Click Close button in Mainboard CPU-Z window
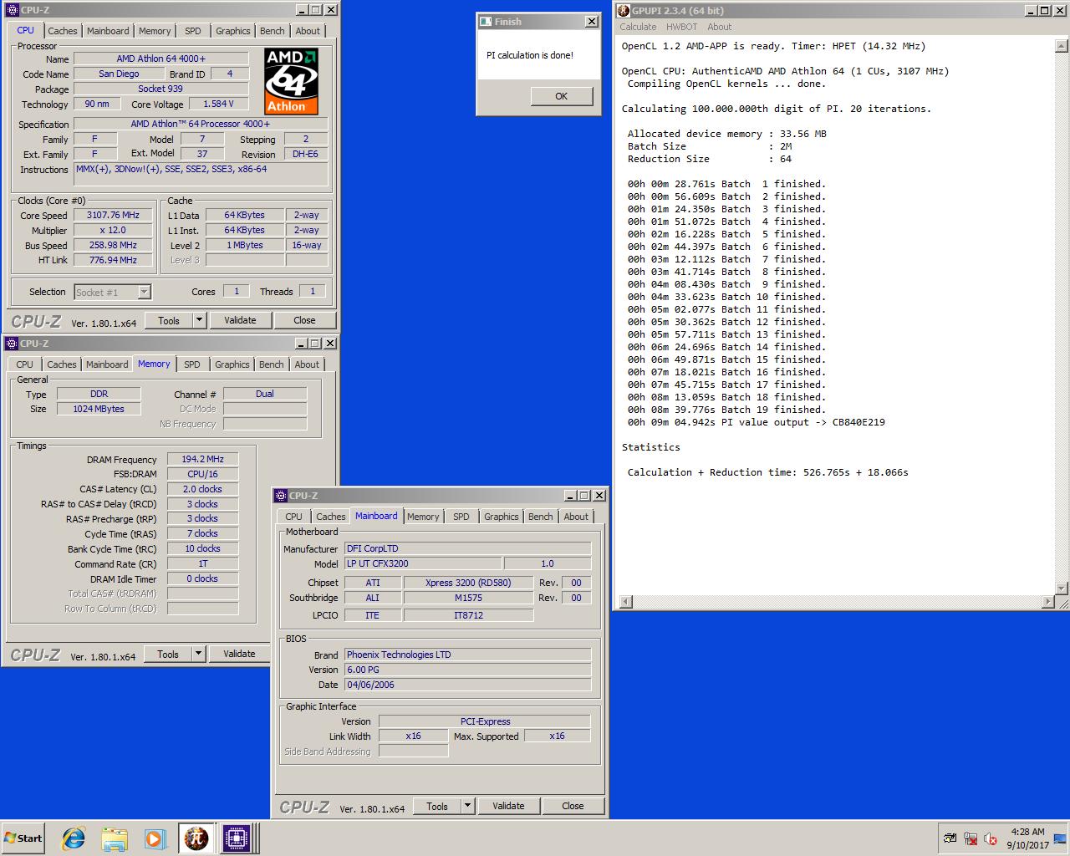The image size is (1070, 856). click(x=573, y=806)
